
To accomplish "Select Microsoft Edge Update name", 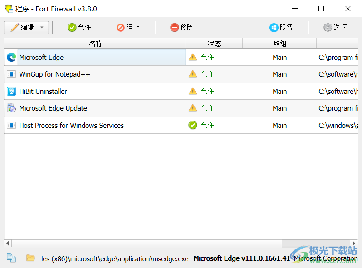I will (53, 108).
